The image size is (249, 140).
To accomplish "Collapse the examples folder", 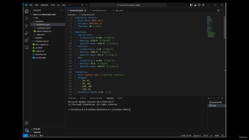I will click(x=47, y=21).
